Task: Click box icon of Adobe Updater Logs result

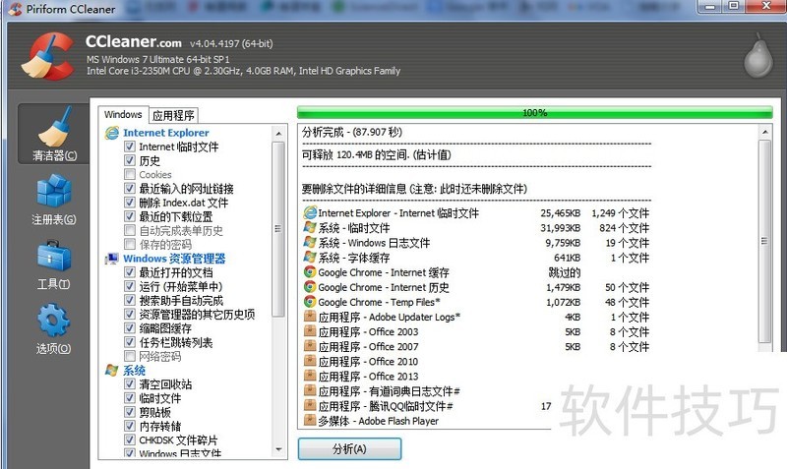Action: tap(310, 317)
